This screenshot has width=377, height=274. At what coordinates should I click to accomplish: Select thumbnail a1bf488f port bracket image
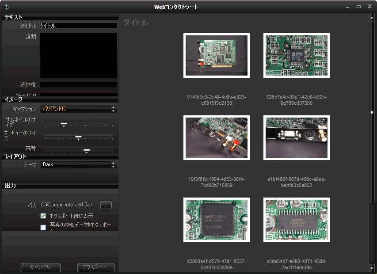click(297, 138)
